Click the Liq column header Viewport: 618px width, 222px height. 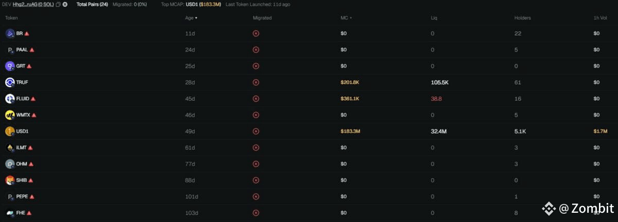pos(434,18)
